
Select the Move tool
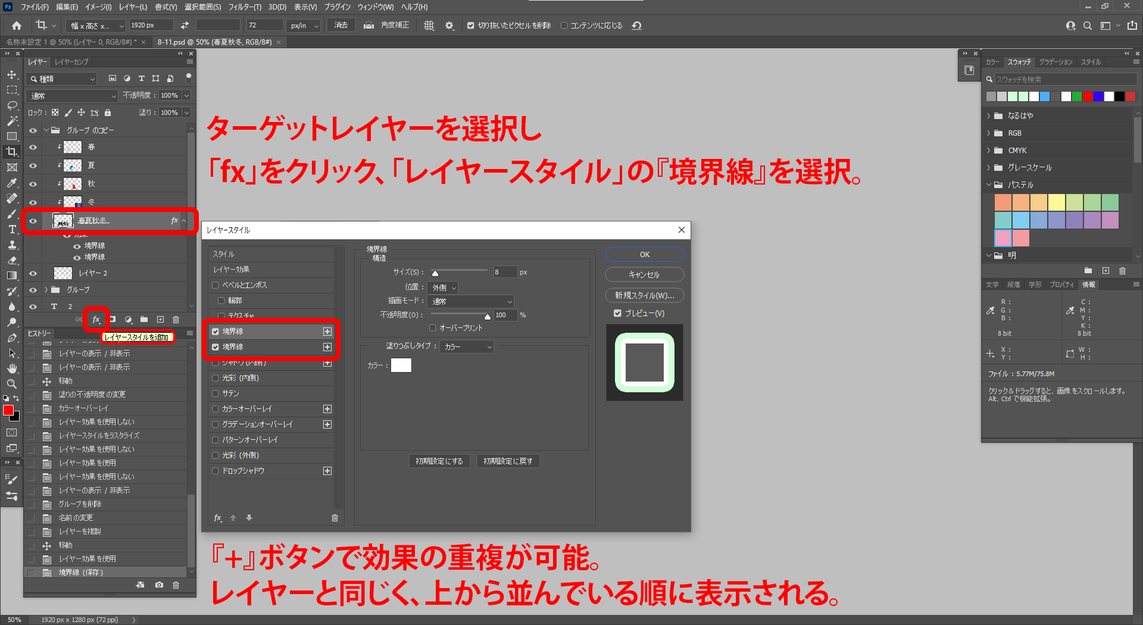(x=12, y=74)
